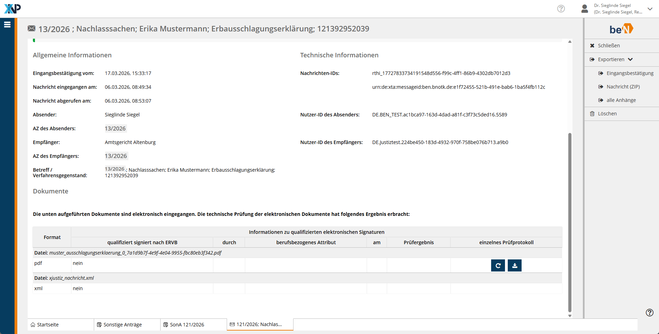Refresh the PDF Prüfprotokoll
659x334 pixels.
pos(498,266)
